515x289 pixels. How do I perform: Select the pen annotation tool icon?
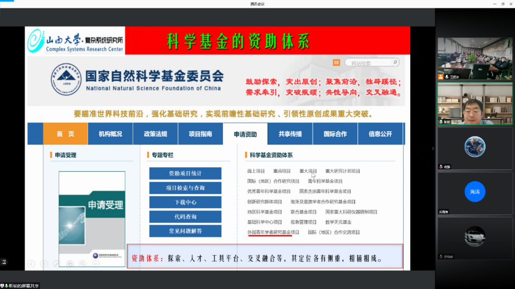point(56,263)
